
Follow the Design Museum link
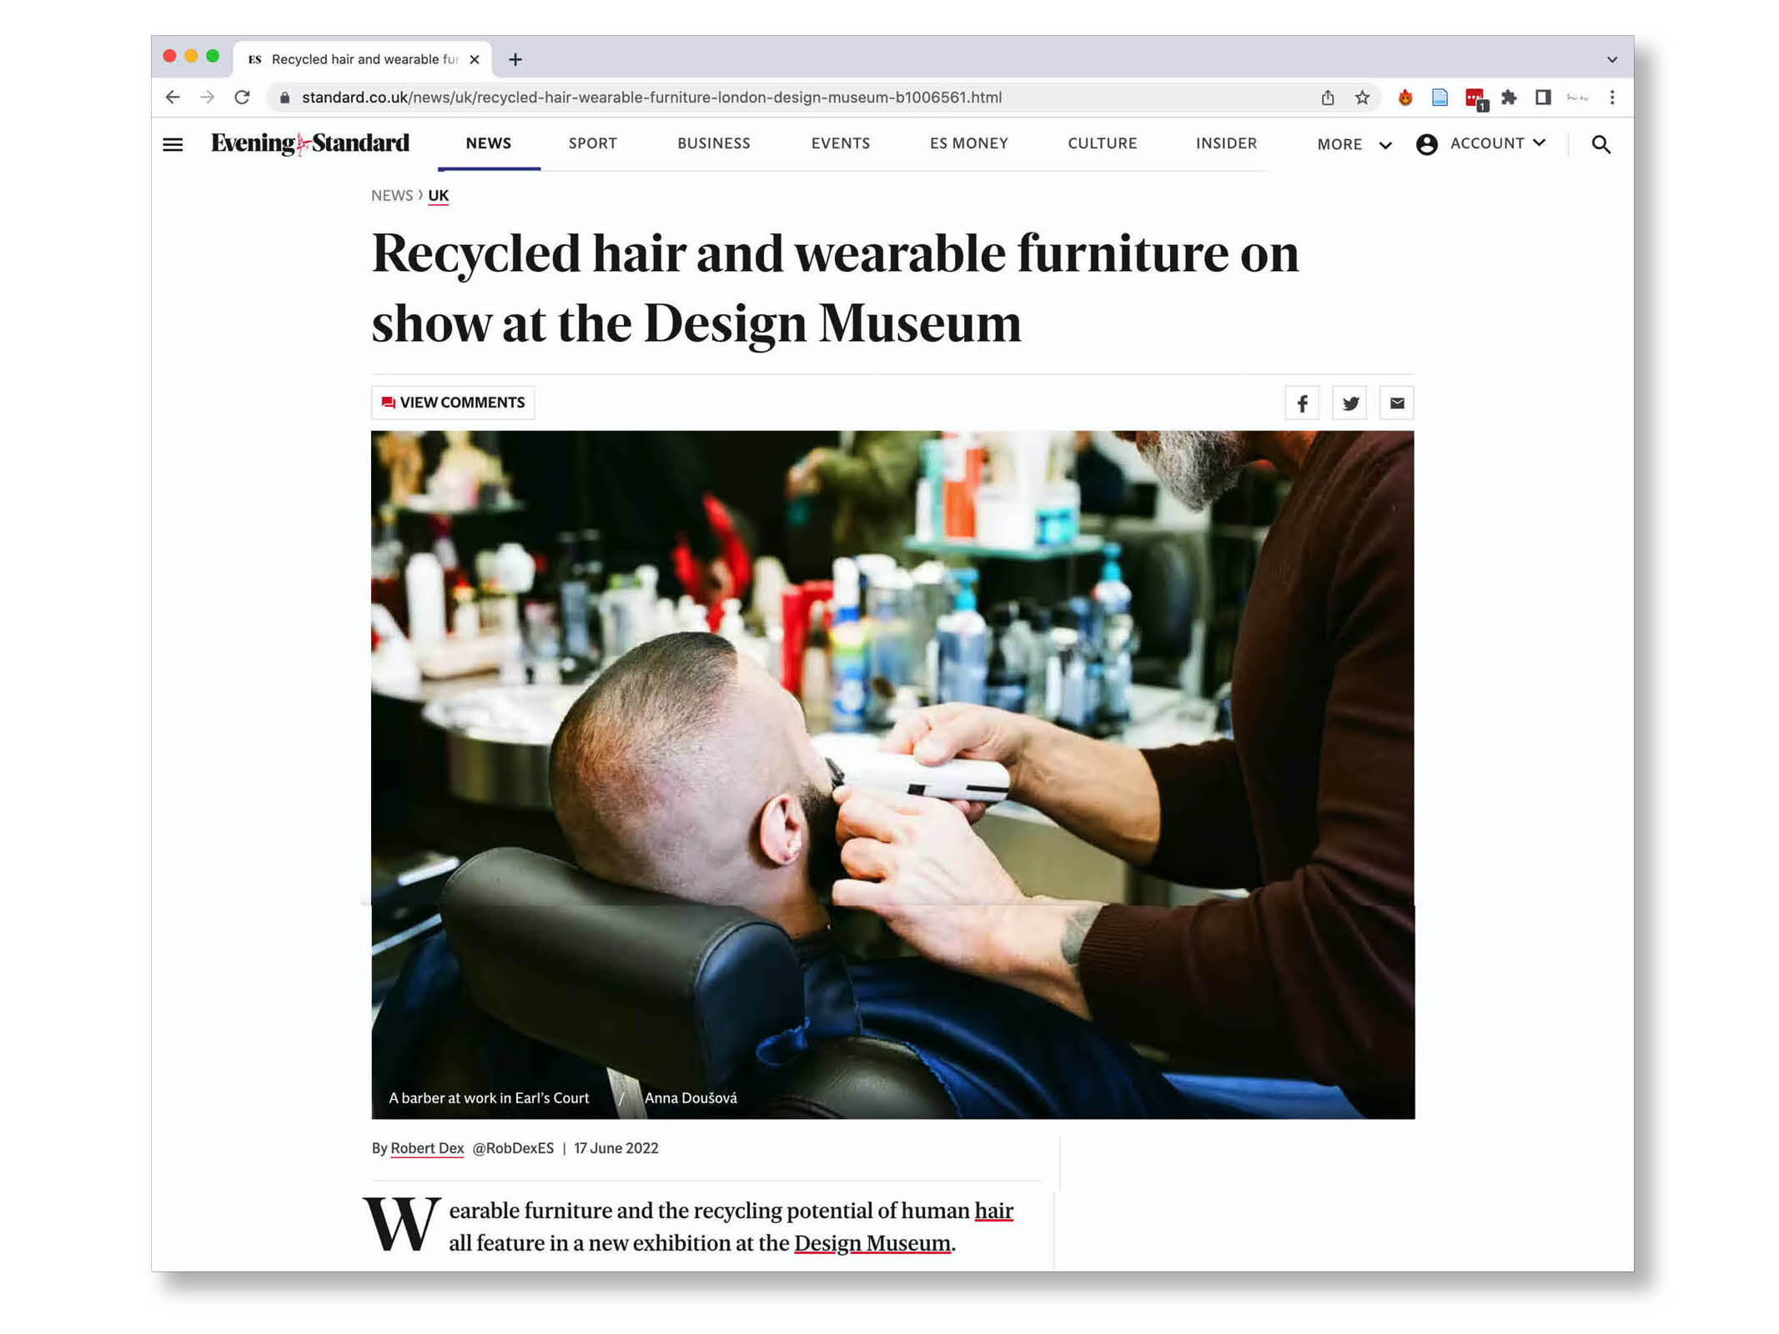point(872,1243)
